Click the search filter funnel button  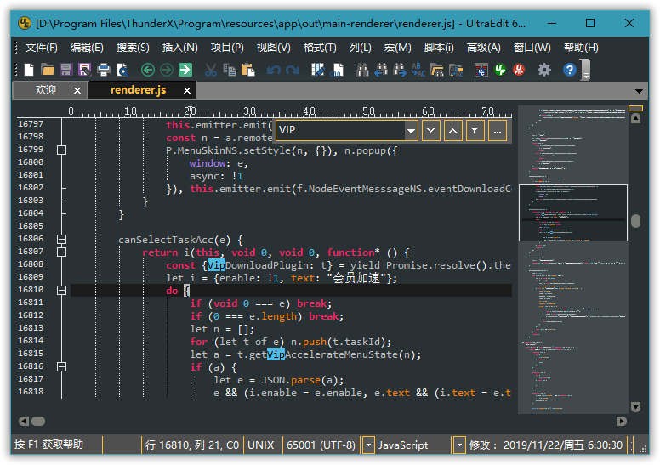[475, 130]
